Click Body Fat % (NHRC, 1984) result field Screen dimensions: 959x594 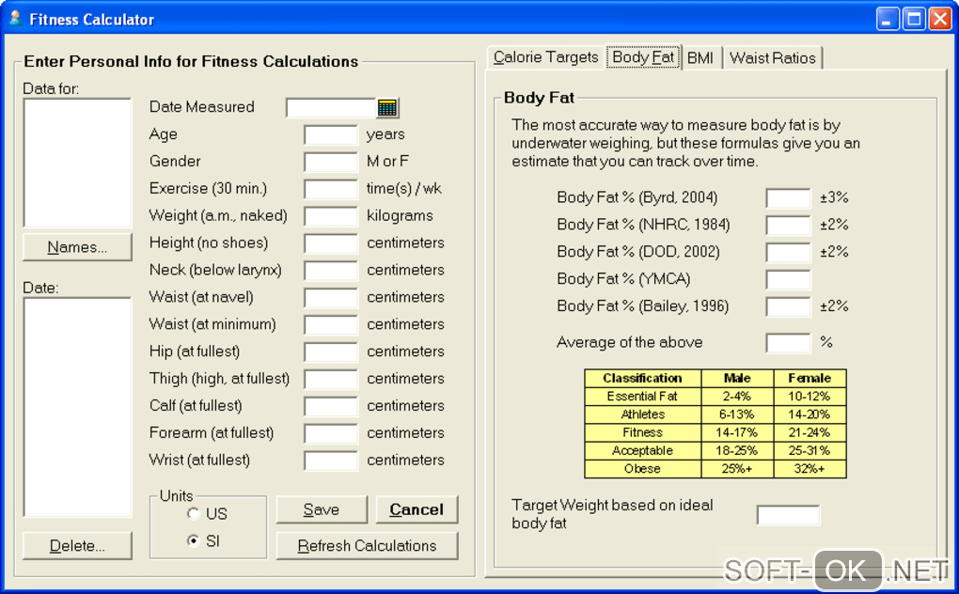pyautogui.click(x=789, y=226)
